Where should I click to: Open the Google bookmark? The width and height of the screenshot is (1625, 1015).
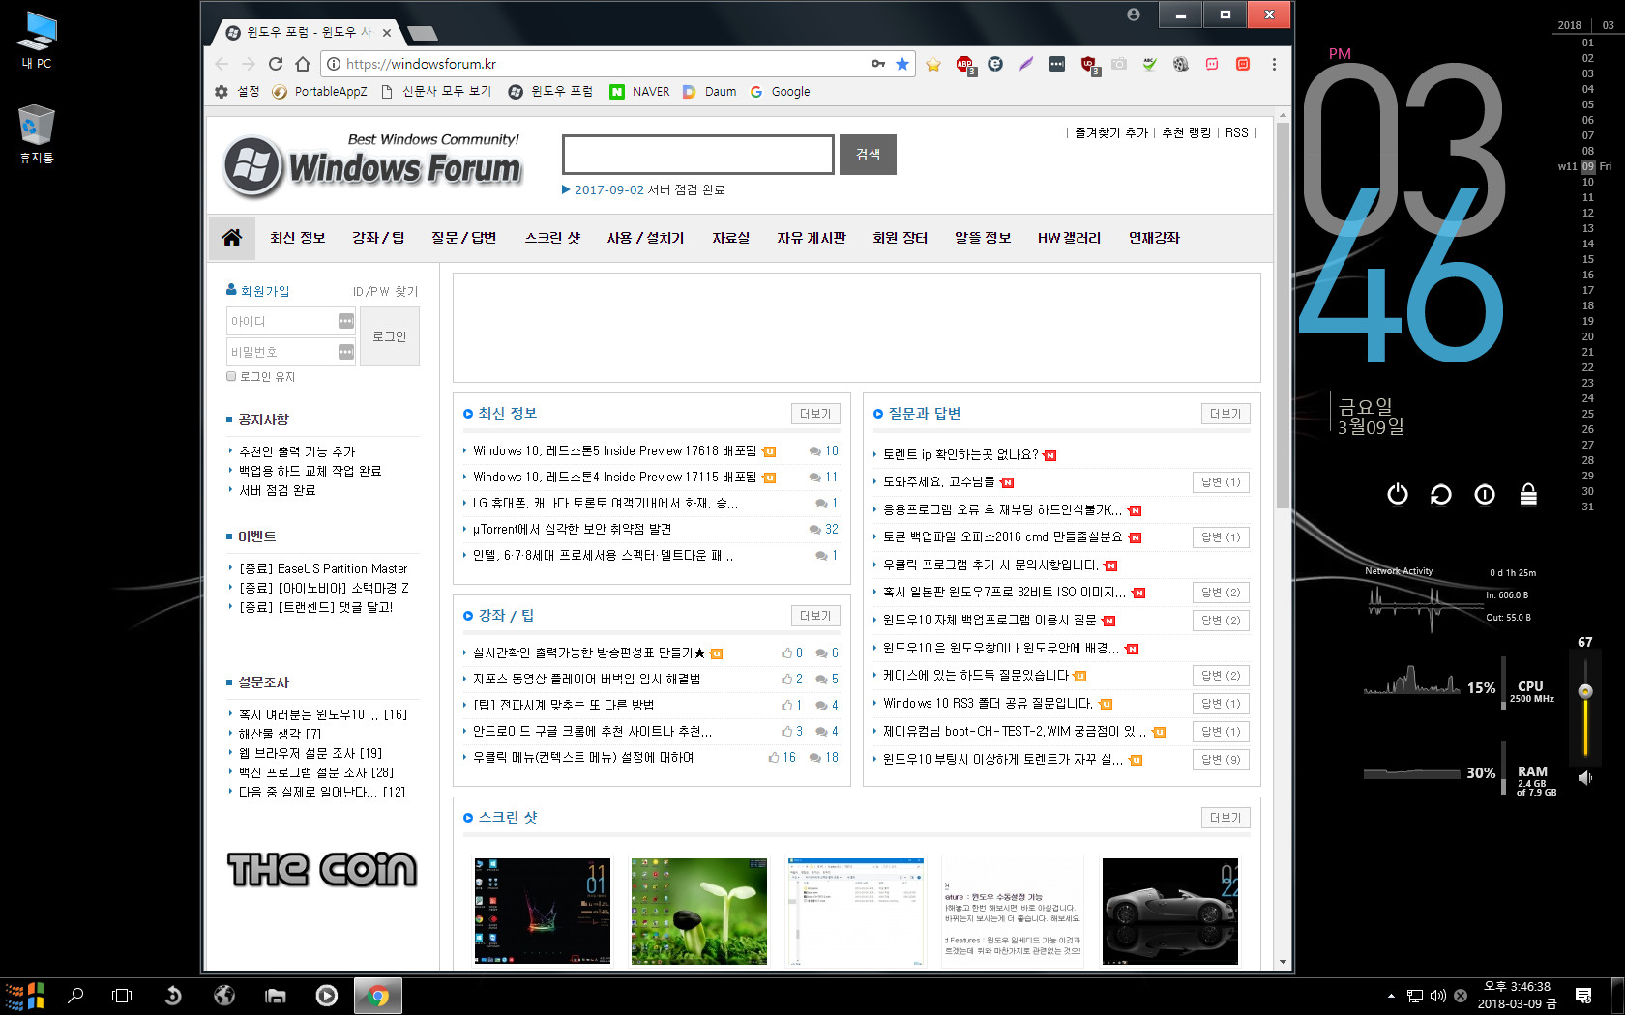(781, 92)
